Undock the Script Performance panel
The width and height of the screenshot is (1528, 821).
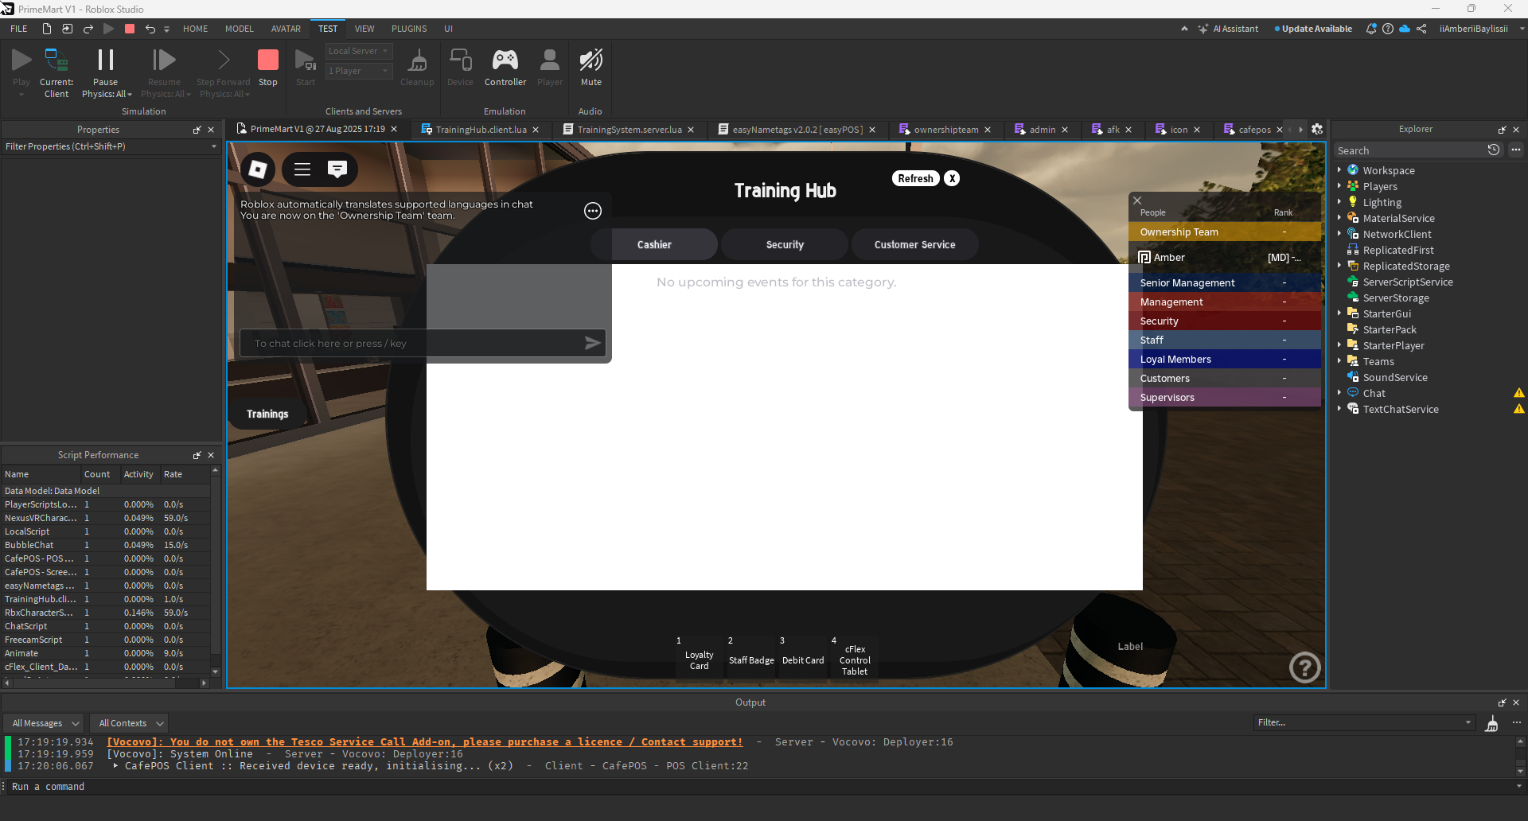[x=197, y=455]
